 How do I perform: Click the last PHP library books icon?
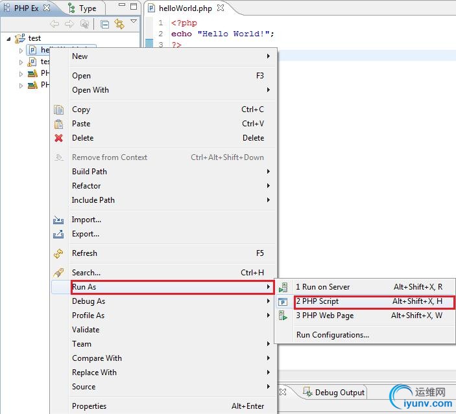pyautogui.click(x=32, y=85)
